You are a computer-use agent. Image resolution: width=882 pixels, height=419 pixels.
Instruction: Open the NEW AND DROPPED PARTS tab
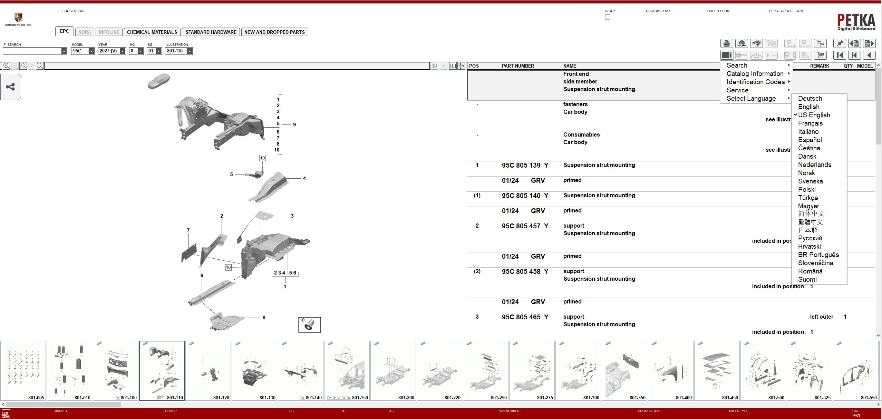tap(274, 32)
